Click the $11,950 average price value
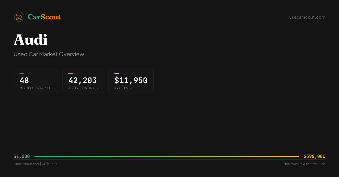The height and width of the screenshot is (177, 339). pyautogui.click(x=131, y=81)
